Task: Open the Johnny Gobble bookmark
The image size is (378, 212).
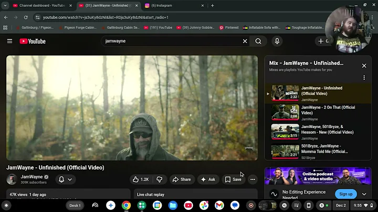Action: [195, 28]
